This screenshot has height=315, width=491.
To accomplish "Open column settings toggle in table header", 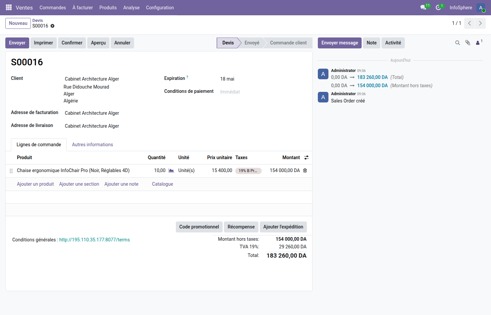I will (306, 157).
